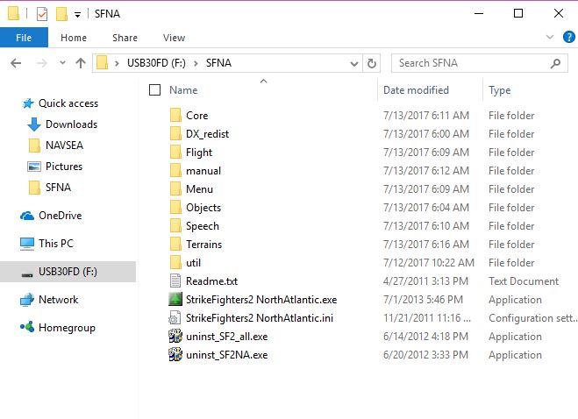Click the uninst_SF2_all.exe installer icon
This screenshot has width=578, height=419.
coord(175,336)
